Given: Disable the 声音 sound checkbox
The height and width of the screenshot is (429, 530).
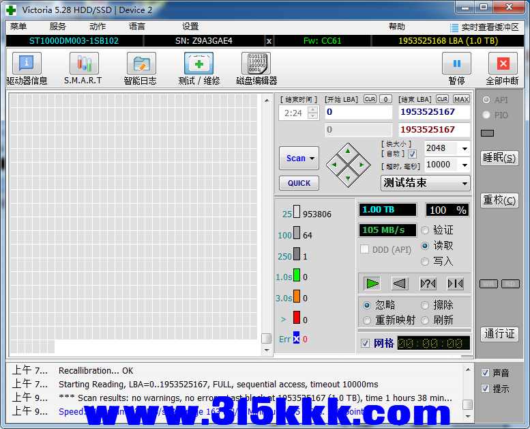Looking at the screenshot, I should [x=485, y=373].
